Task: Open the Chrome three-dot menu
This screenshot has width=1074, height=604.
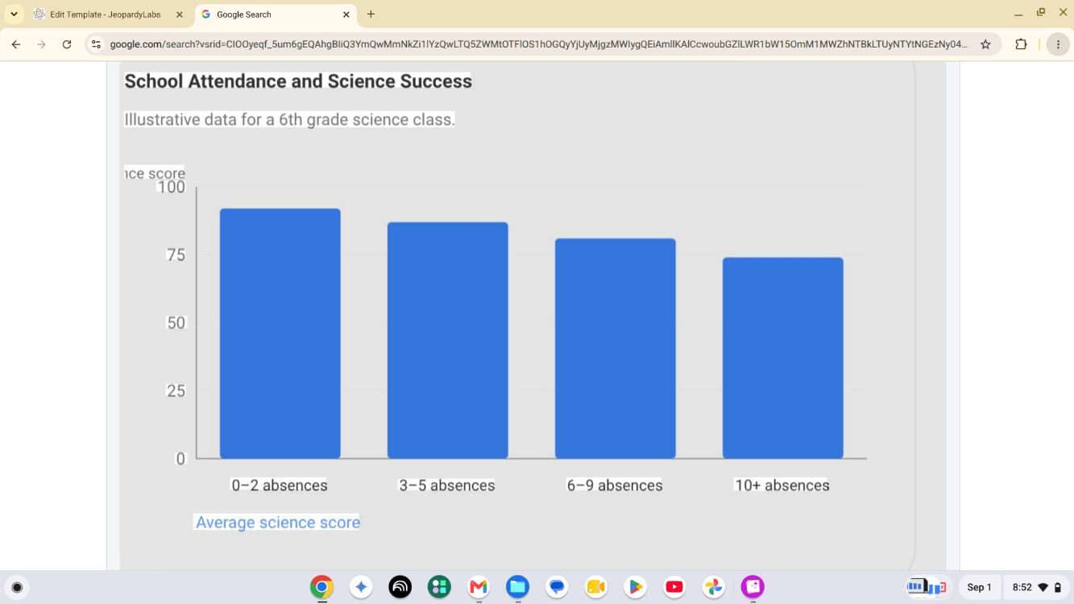Action: [x=1058, y=44]
